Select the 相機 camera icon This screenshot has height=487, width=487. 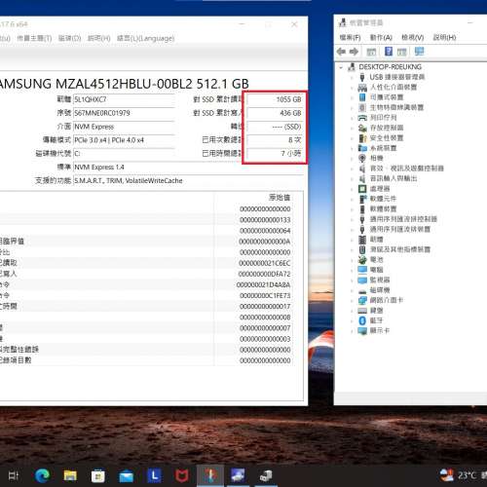point(362,158)
